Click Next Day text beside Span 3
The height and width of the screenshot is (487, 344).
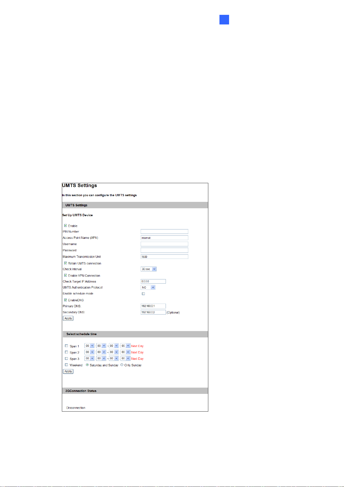pos(137,359)
